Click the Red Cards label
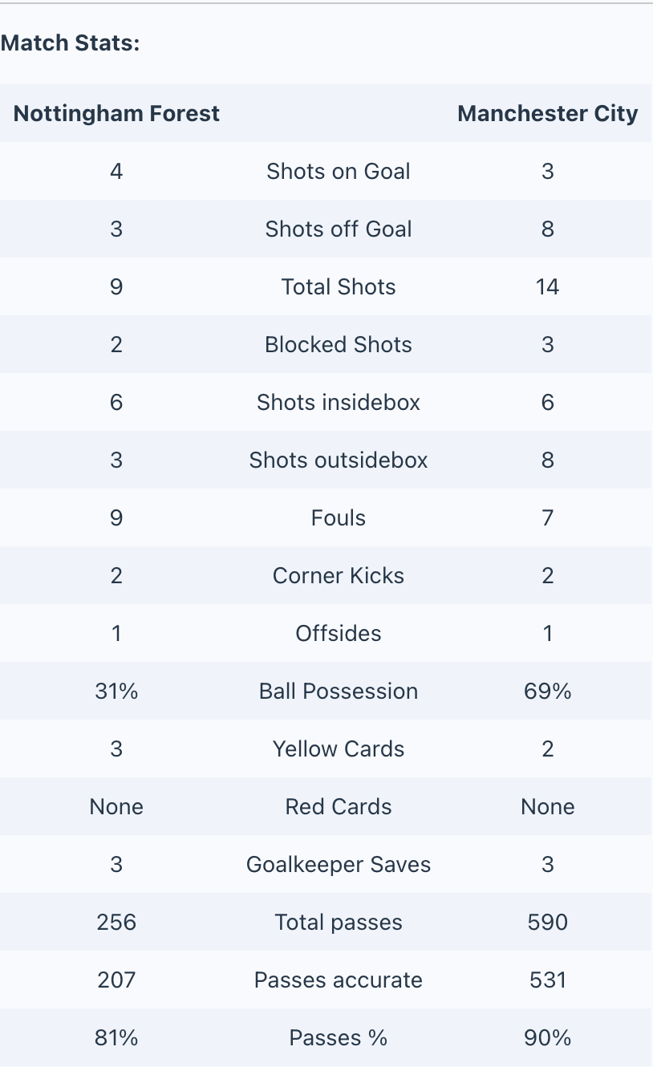653x1067 pixels. [x=339, y=806]
